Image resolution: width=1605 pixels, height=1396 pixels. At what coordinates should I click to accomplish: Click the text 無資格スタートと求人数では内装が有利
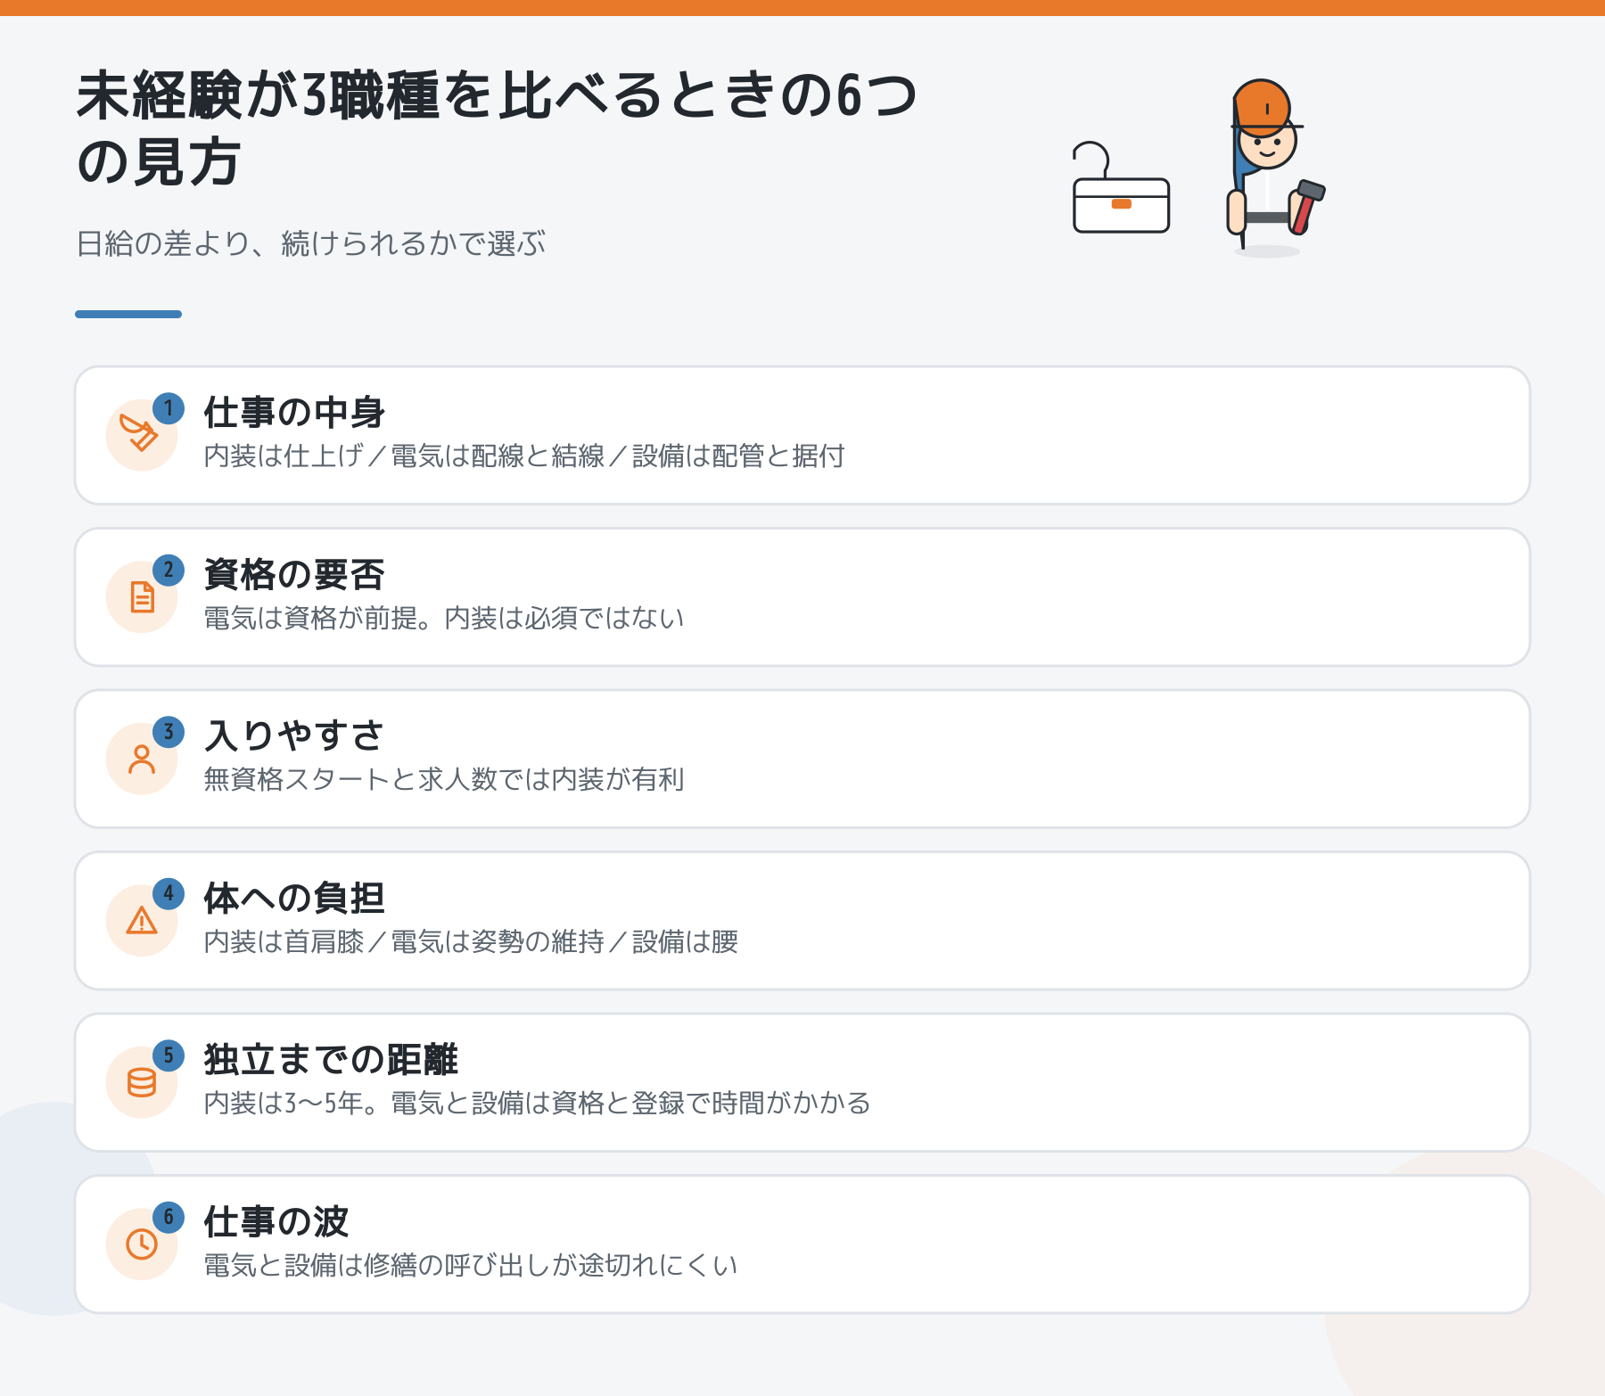tap(444, 780)
